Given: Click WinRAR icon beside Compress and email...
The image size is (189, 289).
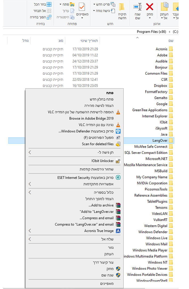Looking at the screenshot, I should point(118,218).
